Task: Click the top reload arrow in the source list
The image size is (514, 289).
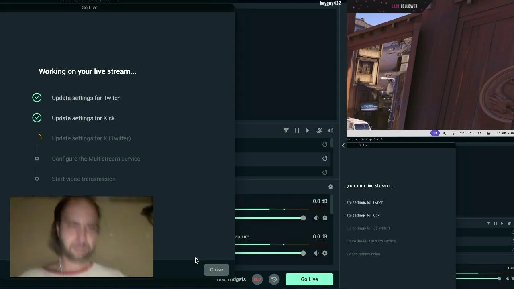Action: click(x=325, y=144)
